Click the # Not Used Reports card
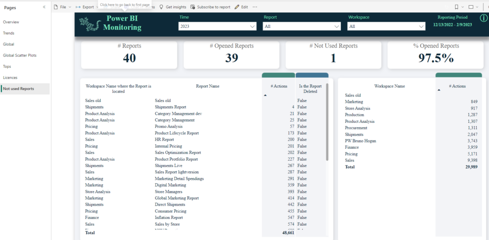This screenshot has height=240, width=489. point(333,55)
